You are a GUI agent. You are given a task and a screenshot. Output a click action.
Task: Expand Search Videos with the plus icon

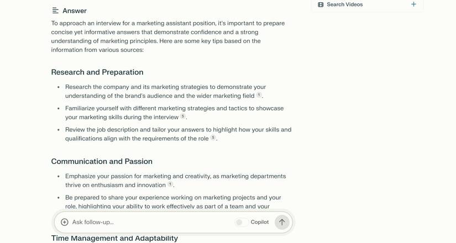(x=413, y=4)
